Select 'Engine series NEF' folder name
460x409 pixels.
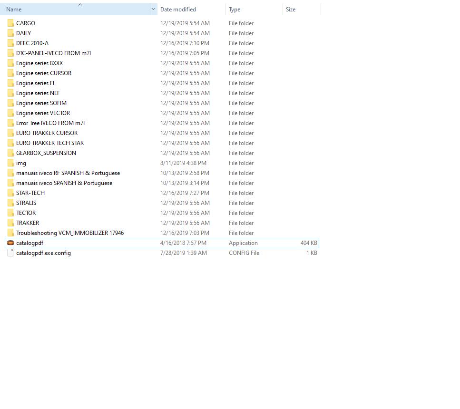pyautogui.click(x=38, y=93)
